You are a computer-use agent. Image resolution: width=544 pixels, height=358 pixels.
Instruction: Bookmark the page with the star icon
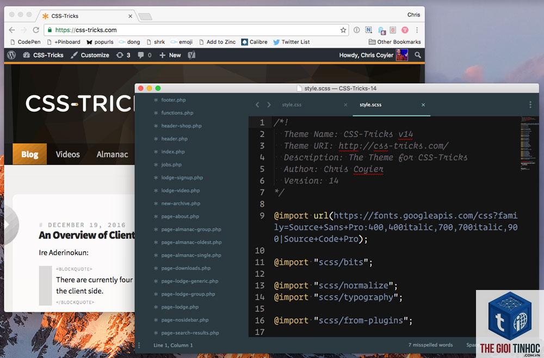[x=343, y=30]
